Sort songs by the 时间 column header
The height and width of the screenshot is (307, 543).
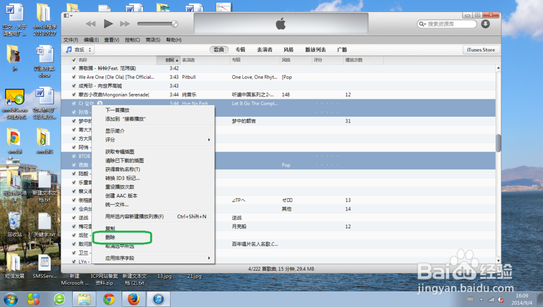(x=169, y=60)
